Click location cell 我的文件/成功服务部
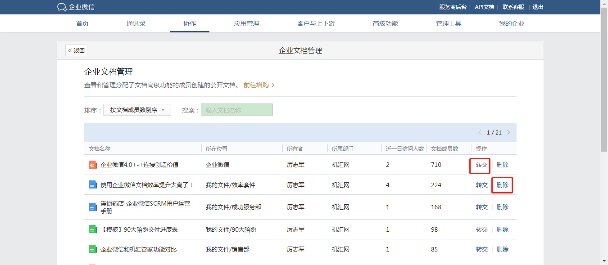The height and width of the screenshot is (265, 608). click(x=233, y=207)
